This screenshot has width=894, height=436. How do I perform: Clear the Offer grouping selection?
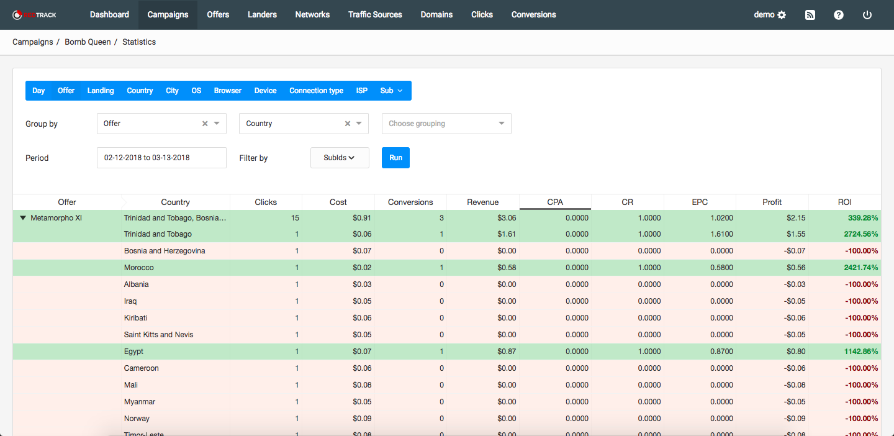tap(205, 124)
